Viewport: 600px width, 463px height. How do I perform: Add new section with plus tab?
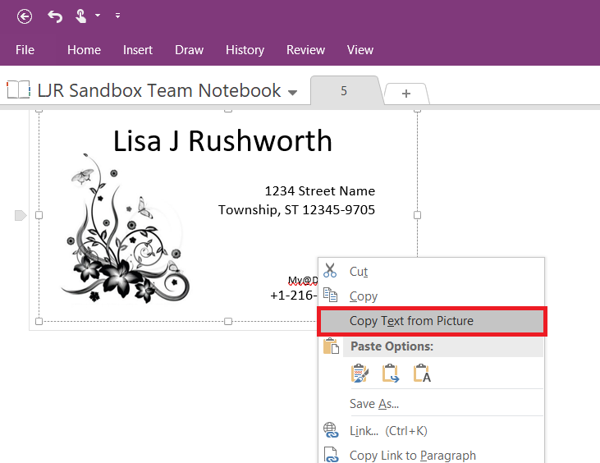point(406,94)
